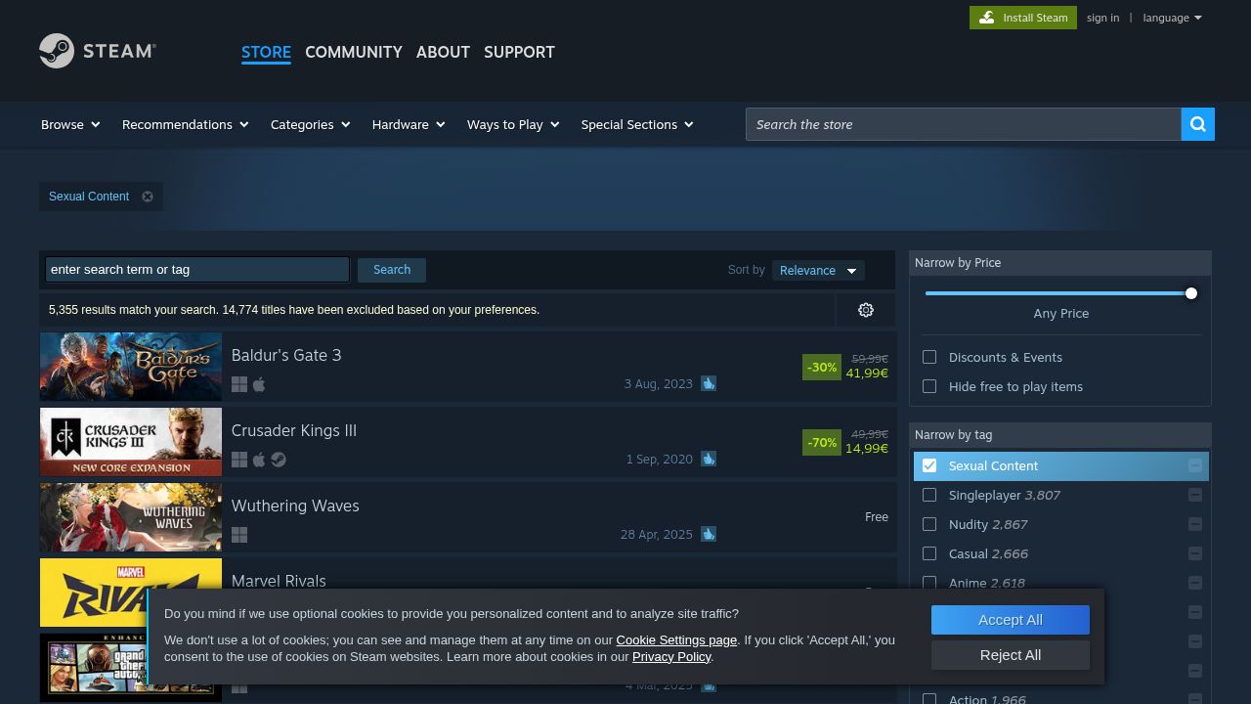Exclude the Casual tag with minus icon

(1195, 553)
